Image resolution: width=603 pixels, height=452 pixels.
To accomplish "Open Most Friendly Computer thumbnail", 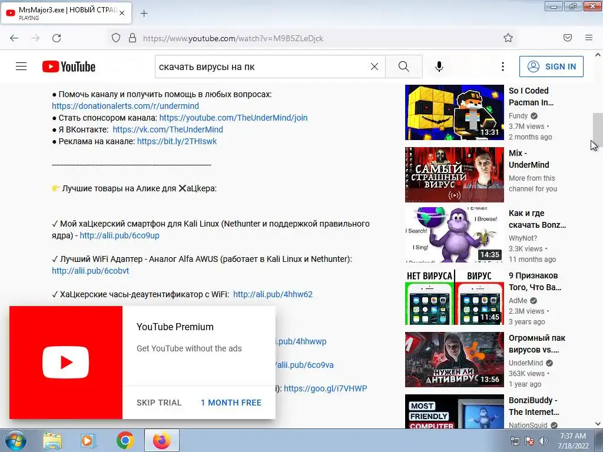I will pos(455,411).
